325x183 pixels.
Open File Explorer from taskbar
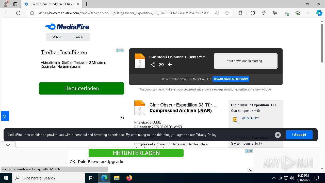tap(117, 178)
